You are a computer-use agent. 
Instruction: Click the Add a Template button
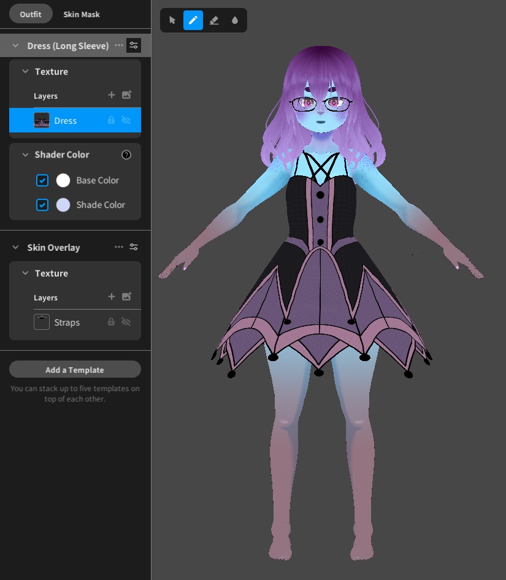tap(75, 369)
